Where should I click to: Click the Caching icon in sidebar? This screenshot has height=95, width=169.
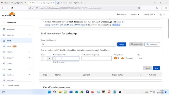click(x=4, y=75)
